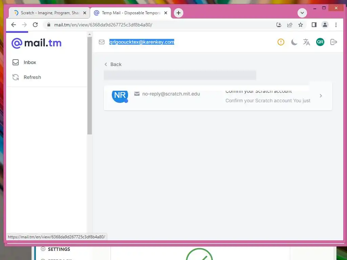This screenshot has width=347, height=260.
Task: Open the tab search dropdown arrow
Action: pos(302,13)
